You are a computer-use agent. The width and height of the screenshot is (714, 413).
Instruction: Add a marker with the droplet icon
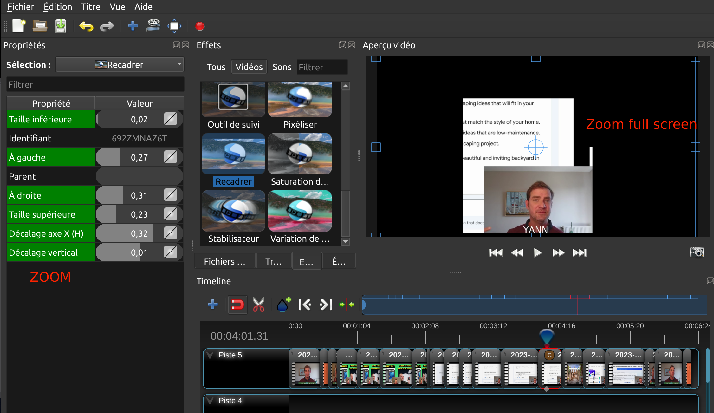pos(283,305)
